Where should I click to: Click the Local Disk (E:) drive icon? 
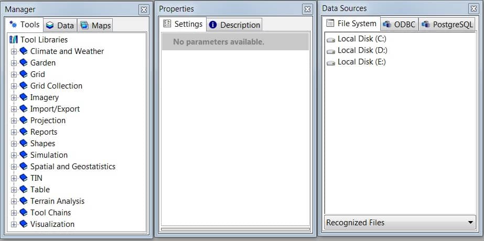331,63
